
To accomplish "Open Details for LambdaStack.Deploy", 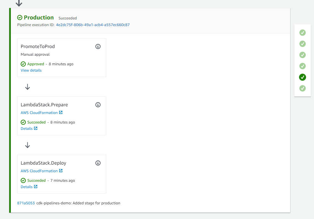I will [27, 187].
